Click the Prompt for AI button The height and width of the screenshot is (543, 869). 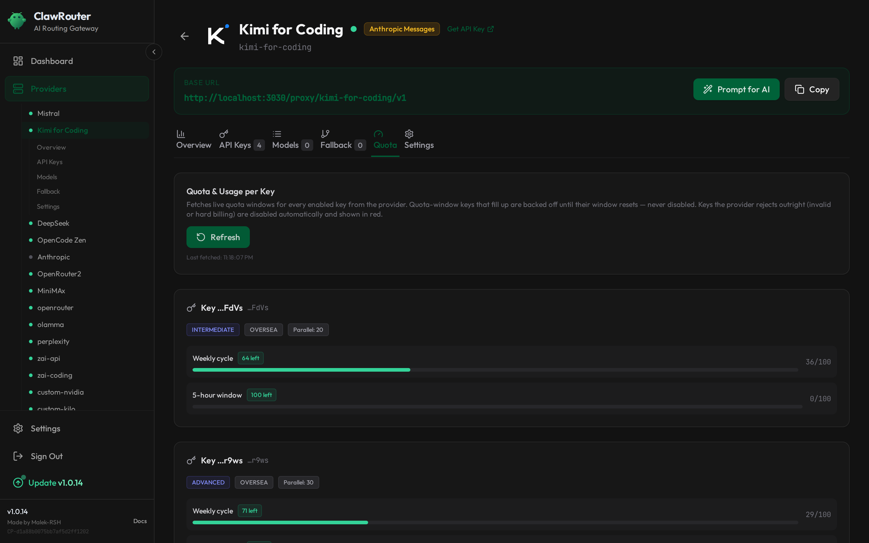(x=736, y=89)
